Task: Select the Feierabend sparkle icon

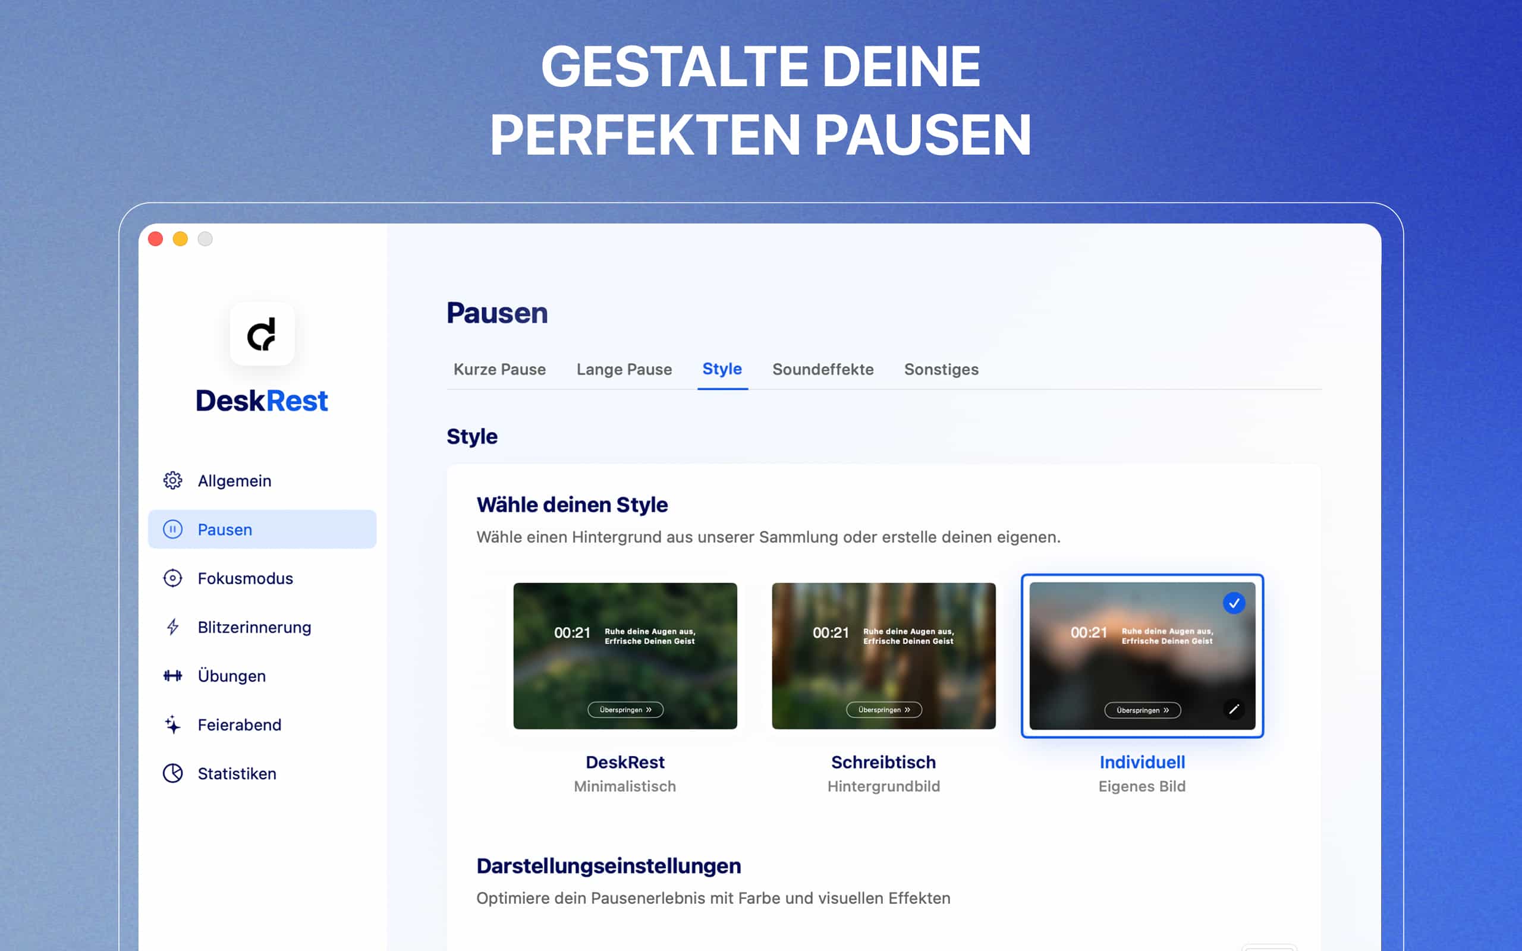Action: pos(172,724)
